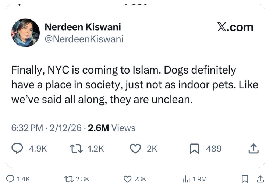Viewport: 273px width, 188px height.
Task: Repost the outer post showing 2.3K reposts
Action: 68,179
